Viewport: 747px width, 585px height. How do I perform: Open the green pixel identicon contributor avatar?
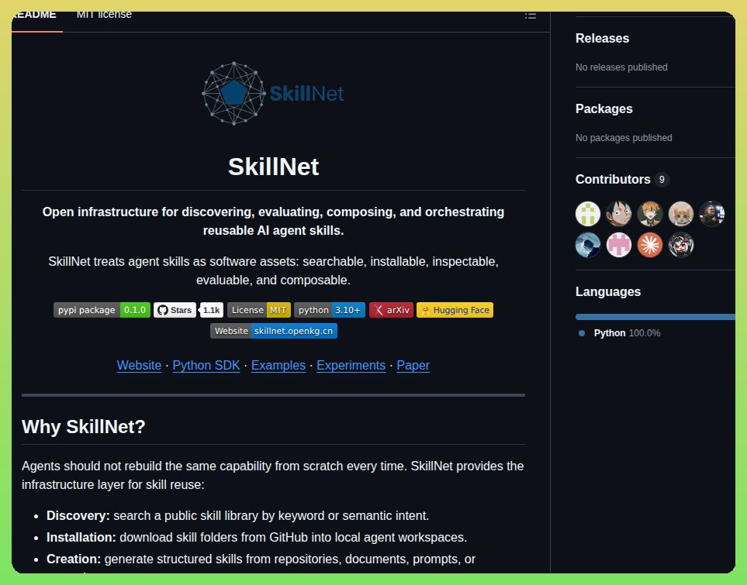point(588,214)
